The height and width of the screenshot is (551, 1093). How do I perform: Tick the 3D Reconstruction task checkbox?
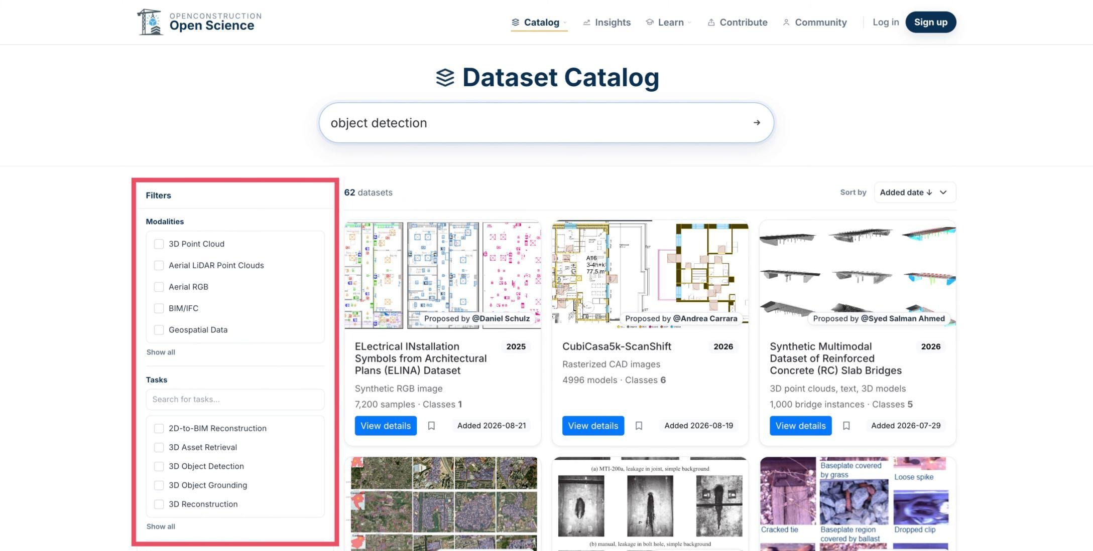[x=159, y=504]
